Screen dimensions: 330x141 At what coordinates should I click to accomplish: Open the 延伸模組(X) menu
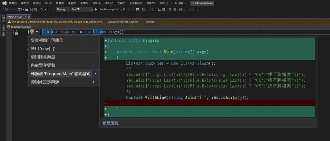click(136, 3)
